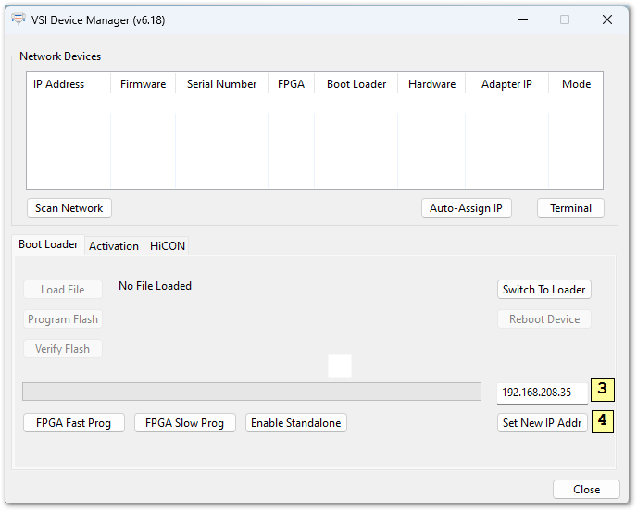Minimize the VSI Device Manager window
The width and height of the screenshot is (637, 511).
pyautogui.click(x=523, y=19)
